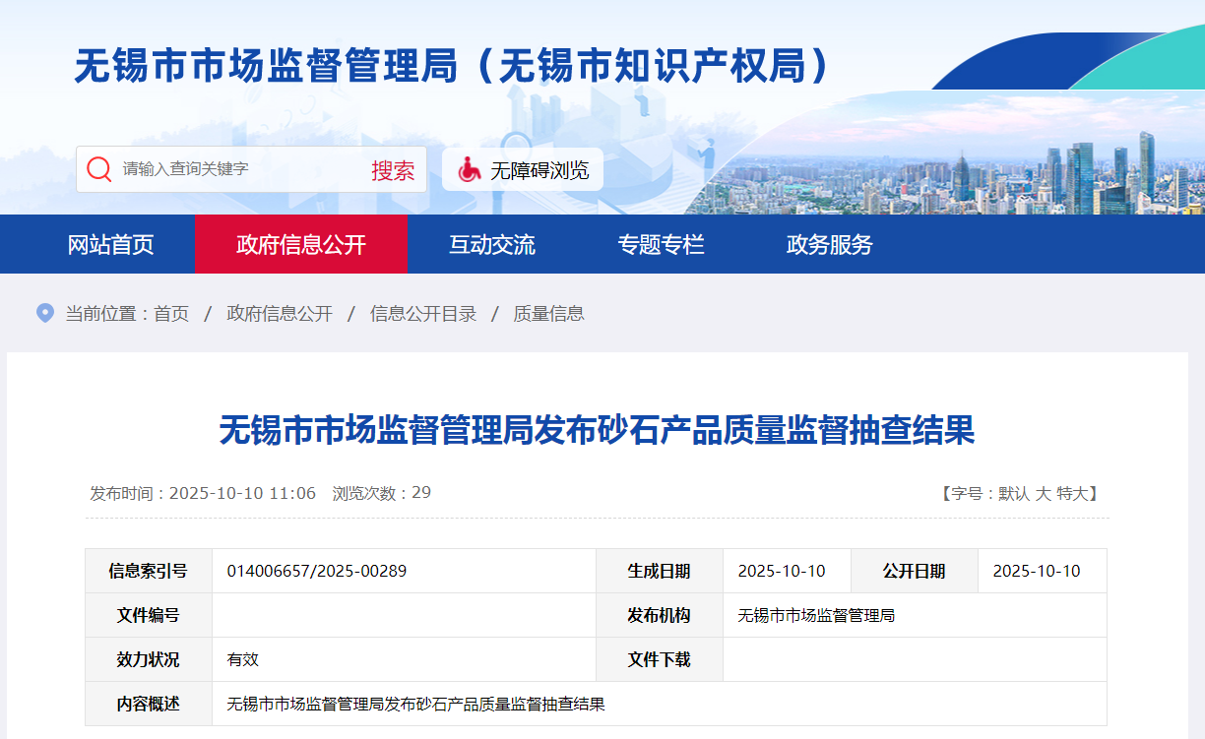Click the location pin icon in breadcrumb
The height and width of the screenshot is (739, 1205).
pos(44,313)
